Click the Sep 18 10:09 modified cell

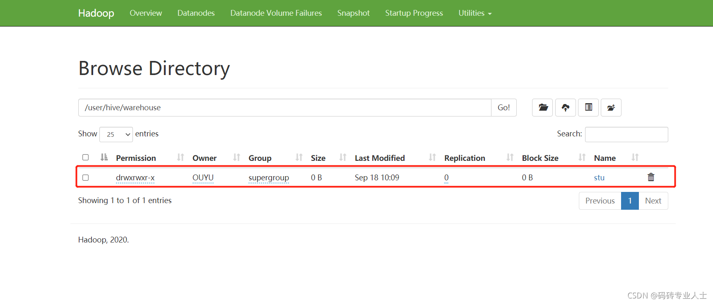click(377, 178)
